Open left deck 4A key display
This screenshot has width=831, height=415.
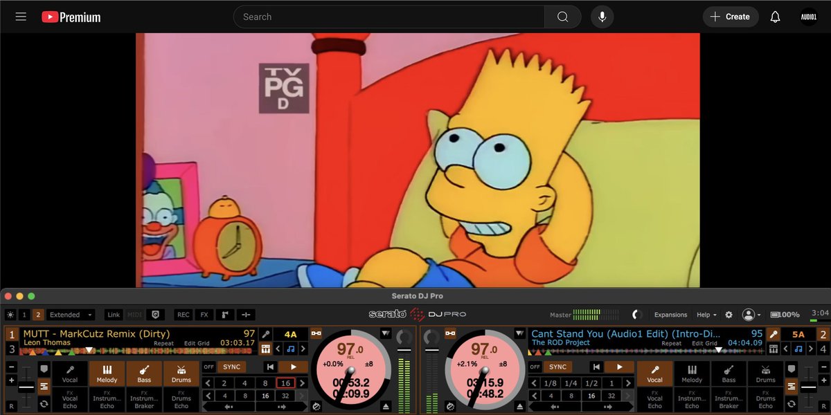tap(290, 335)
